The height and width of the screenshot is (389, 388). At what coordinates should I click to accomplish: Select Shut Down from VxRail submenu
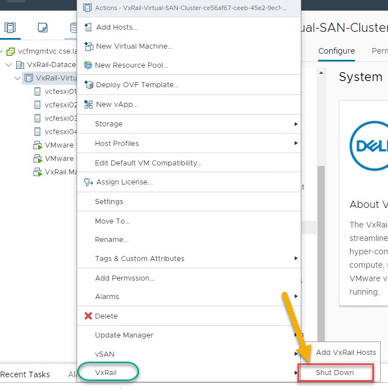(335, 373)
